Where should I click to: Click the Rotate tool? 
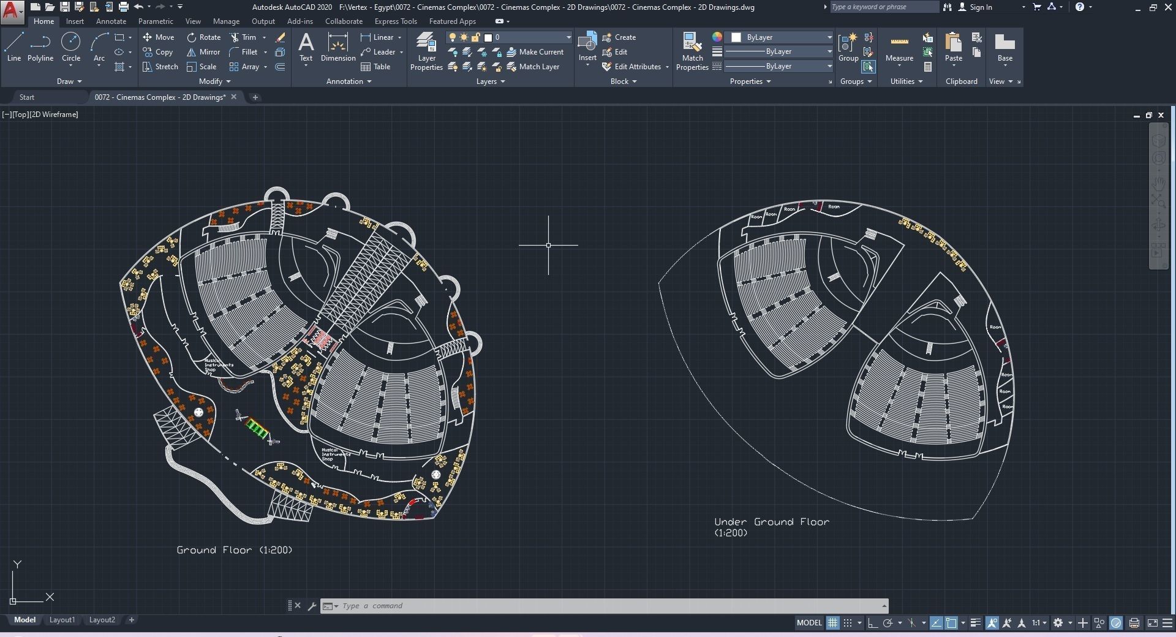point(204,37)
